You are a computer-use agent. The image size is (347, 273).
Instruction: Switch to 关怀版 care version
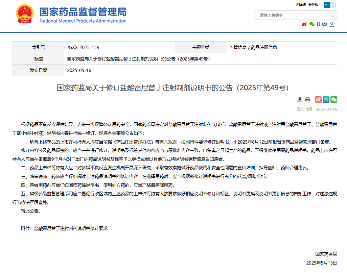click(313, 5)
